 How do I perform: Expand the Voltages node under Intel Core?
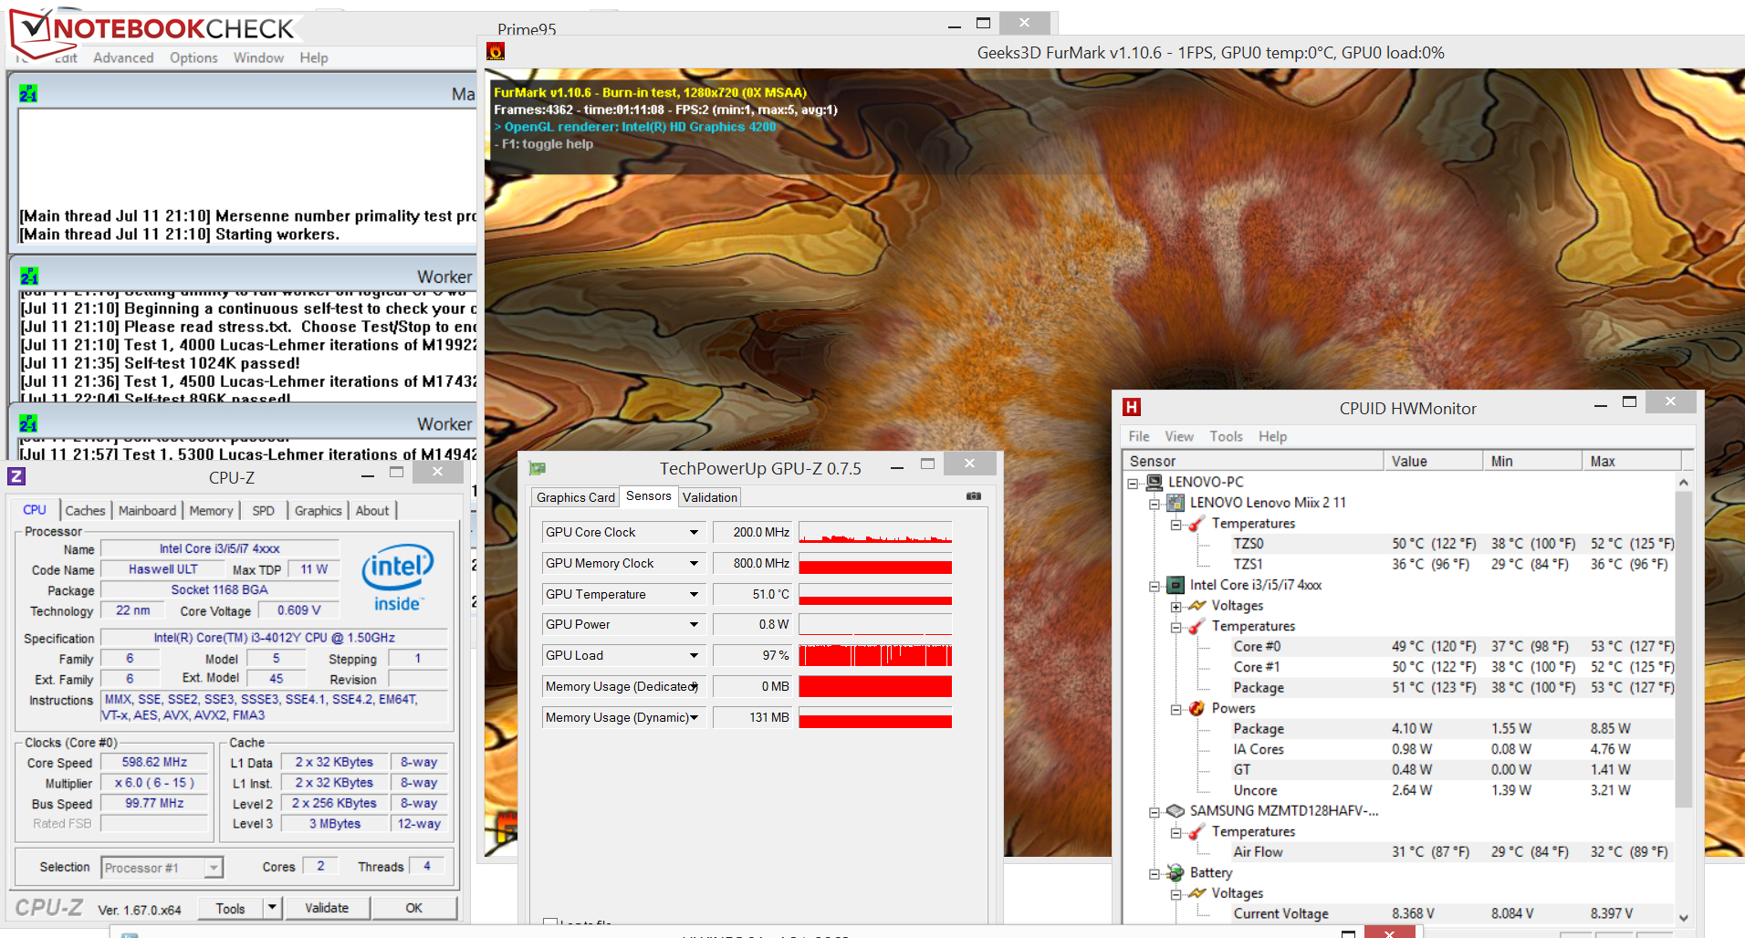point(1176,607)
